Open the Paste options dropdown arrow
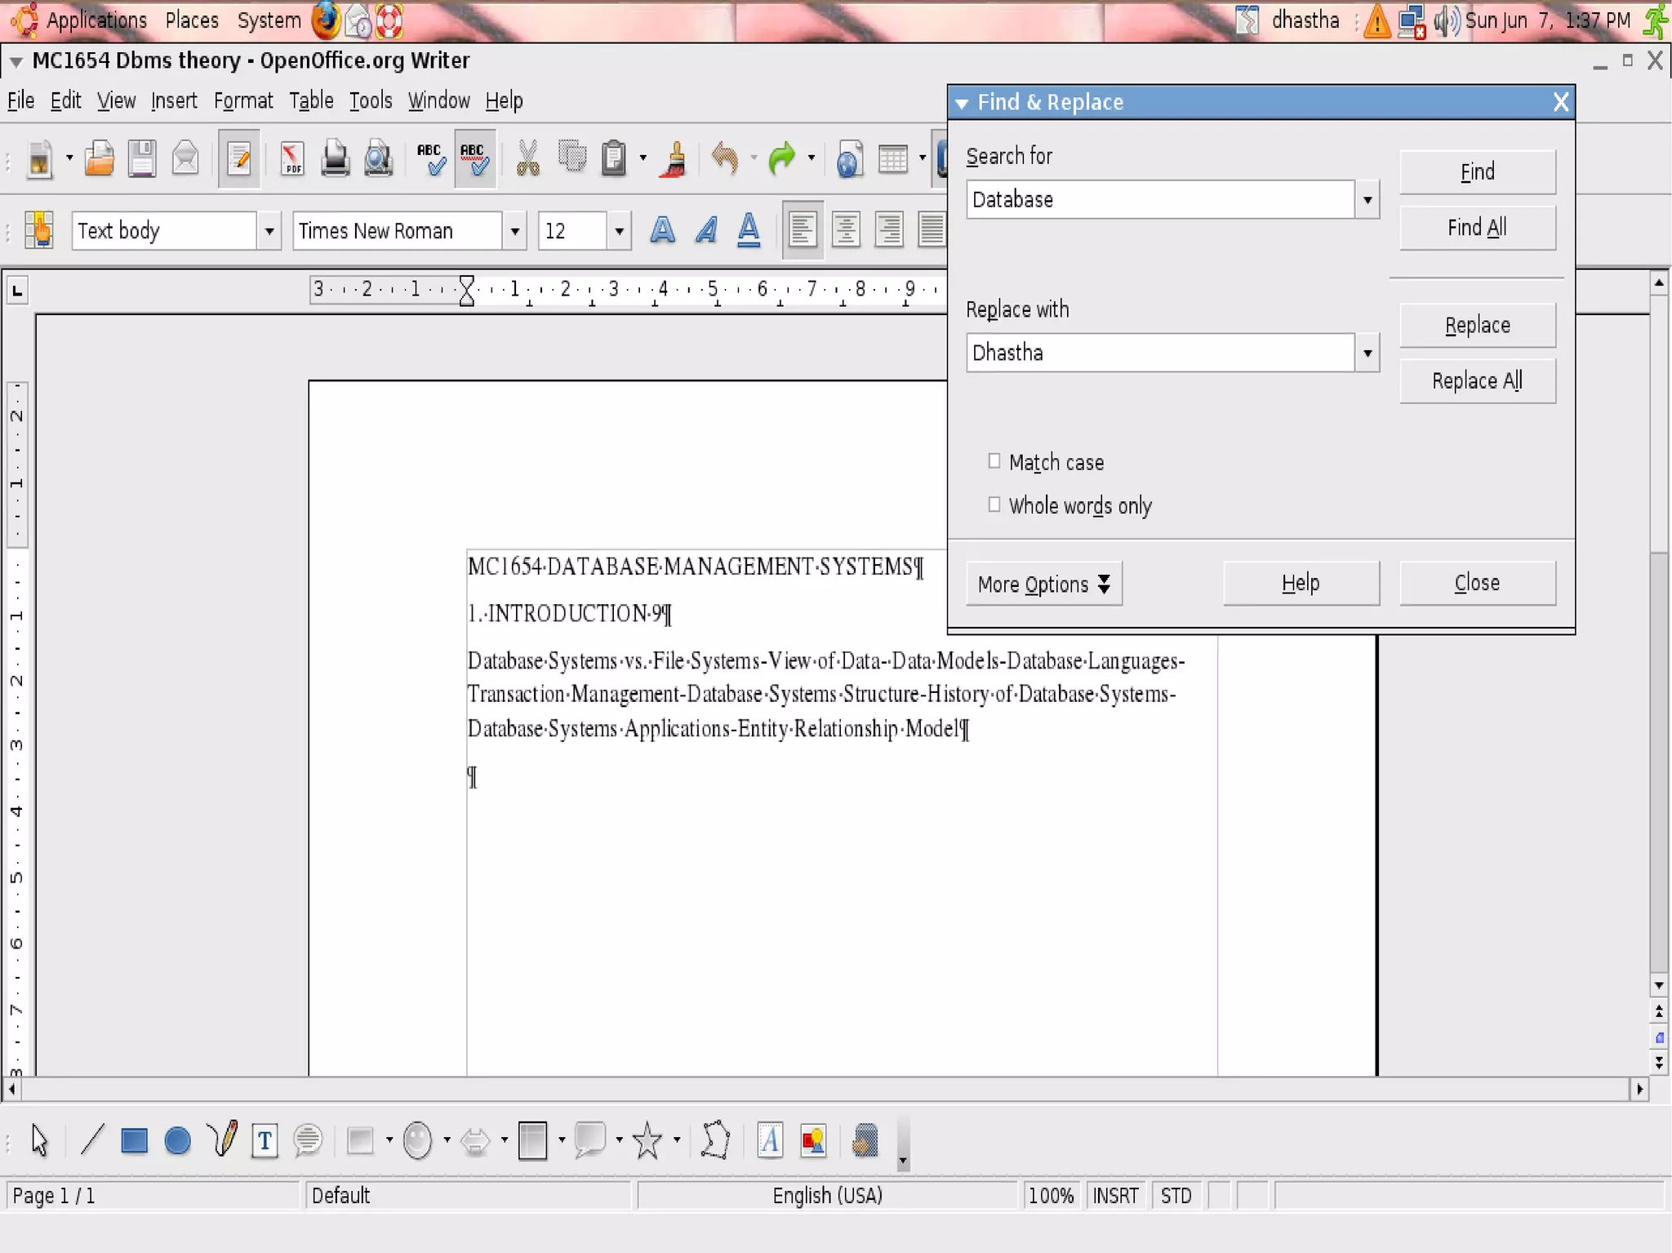The width and height of the screenshot is (1672, 1253). pos(643,158)
